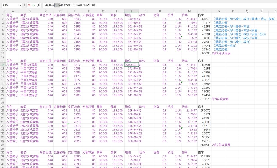Image resolution: width=277 pixels, height=168 pixels.
Task: Click the blue note text in row 2
Action: pyautogui.click(x=244, y=19)
